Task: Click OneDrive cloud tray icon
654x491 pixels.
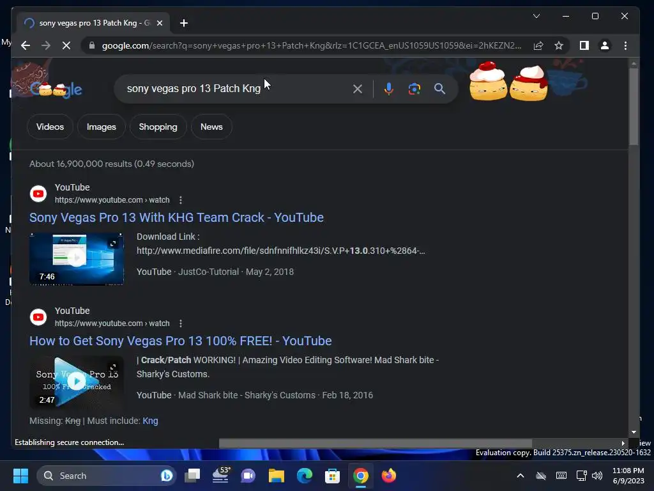Action: point(541,476)
